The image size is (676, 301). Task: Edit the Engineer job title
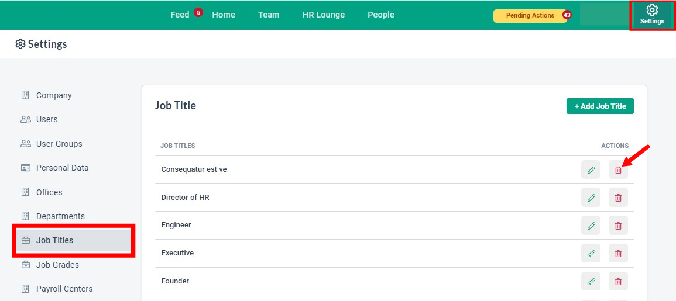[x=591, y=225]
